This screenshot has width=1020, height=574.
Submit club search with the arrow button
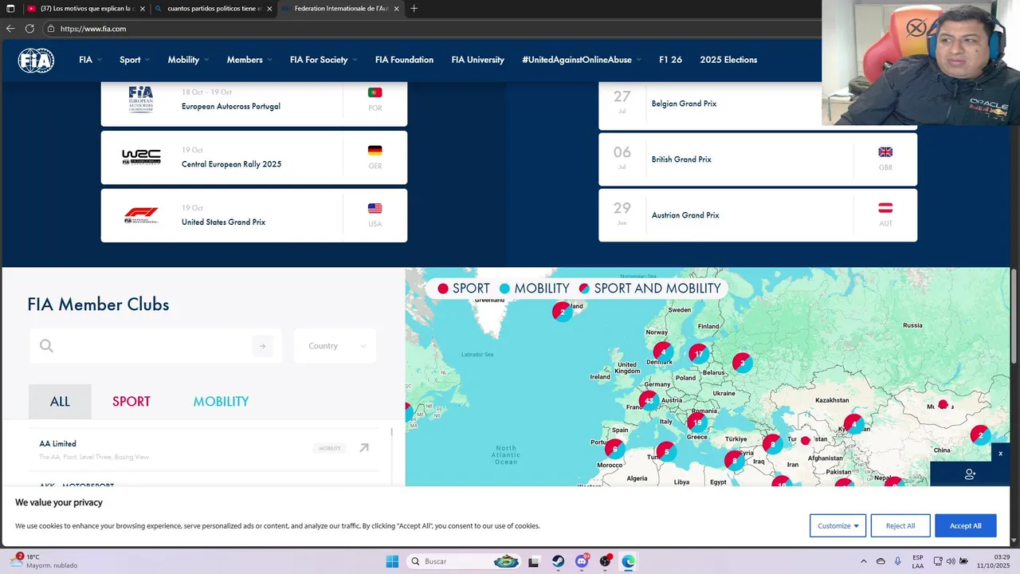[x=262, y=346]
